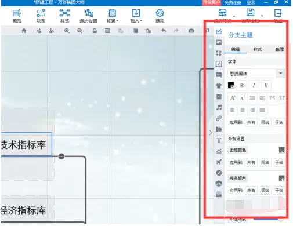The image size is (293, 226).
Task: Click 免费注册 free register link
Action: coord(233,2)
